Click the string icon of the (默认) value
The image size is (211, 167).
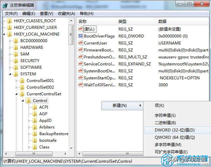pos(80,29)
